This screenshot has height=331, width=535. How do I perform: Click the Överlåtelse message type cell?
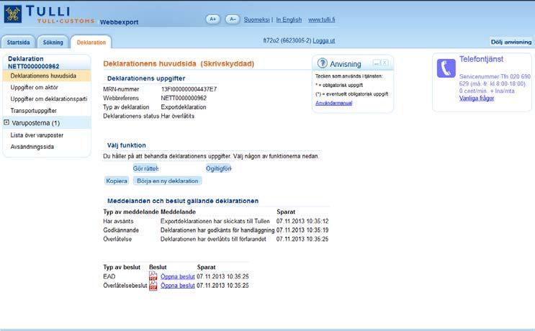(117, 239)
